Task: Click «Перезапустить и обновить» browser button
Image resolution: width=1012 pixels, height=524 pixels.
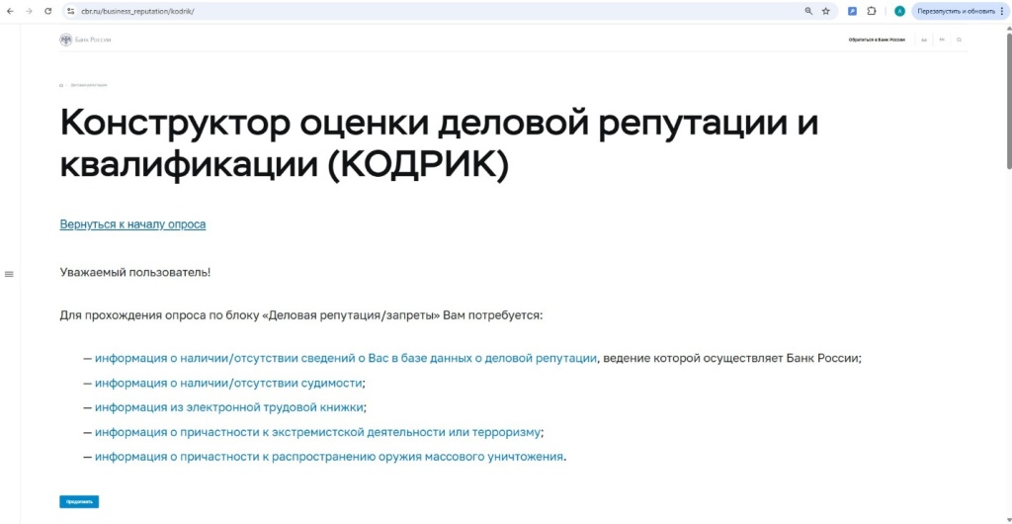Action: pyautogui.click(x=955, y=11)
